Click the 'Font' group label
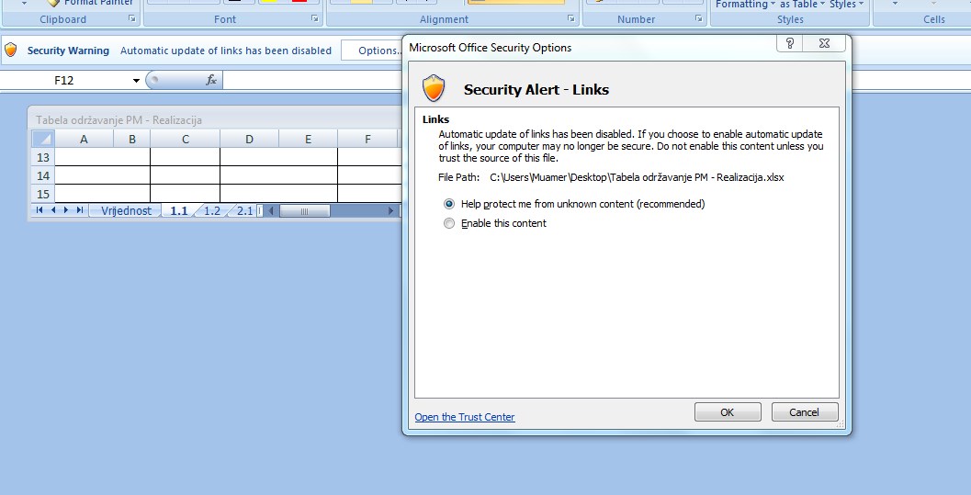This screenshot has height=495, width=971. click(225, 19)
